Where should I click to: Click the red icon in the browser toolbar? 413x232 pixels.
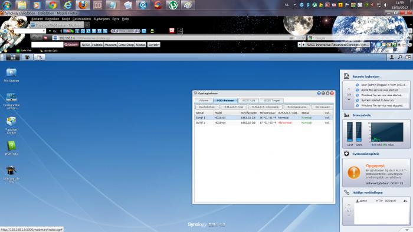pos(172,31)
